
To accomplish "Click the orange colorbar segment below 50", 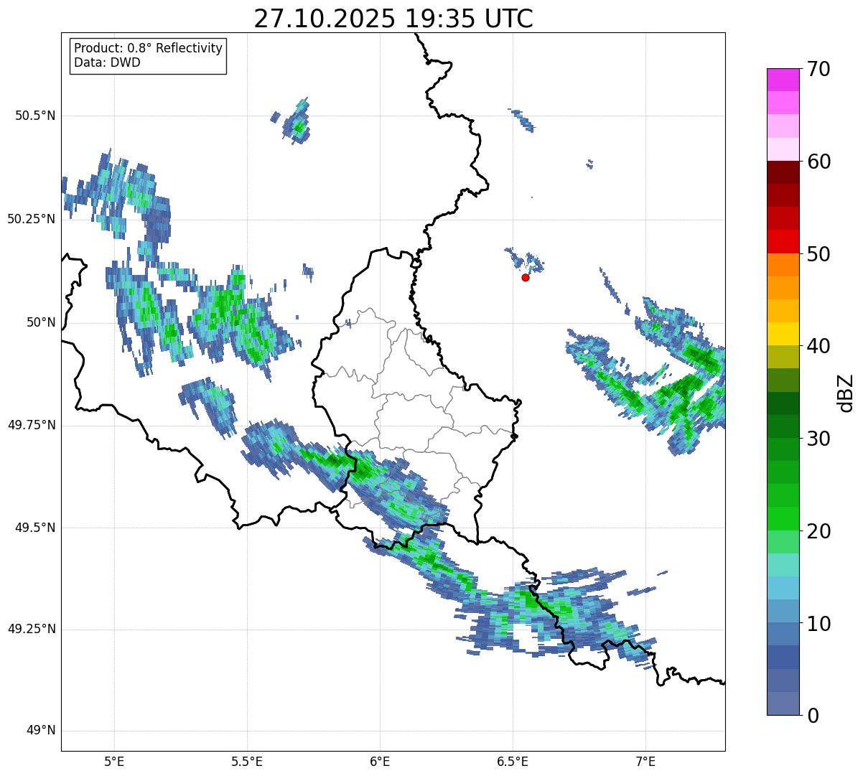I will point(783,265).
